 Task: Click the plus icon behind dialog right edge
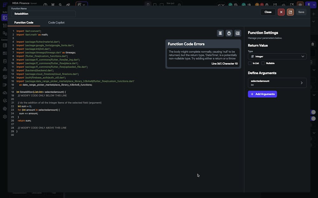coord(314,14)
